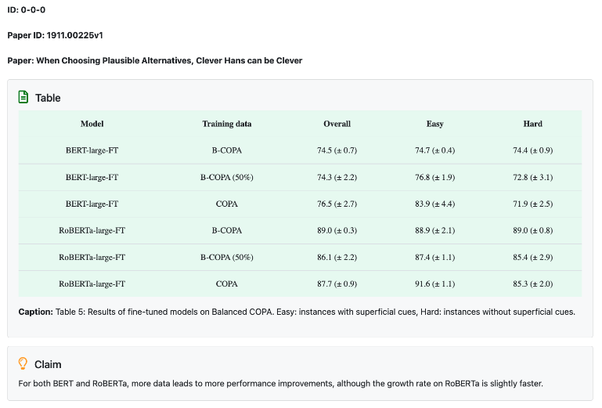602x408 pixels.
Task: Select the 91.6 (± 1.1) Easy cell
Action: (x=434, y=283)
